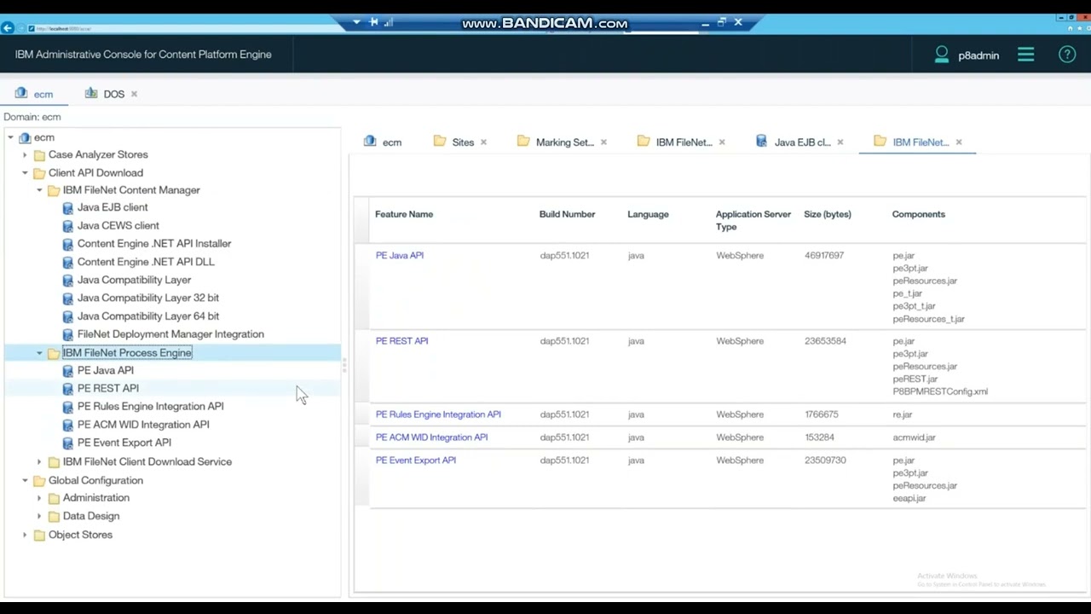Click the Object Stores folder icon

pyautogui.click(x=39, y=535)
